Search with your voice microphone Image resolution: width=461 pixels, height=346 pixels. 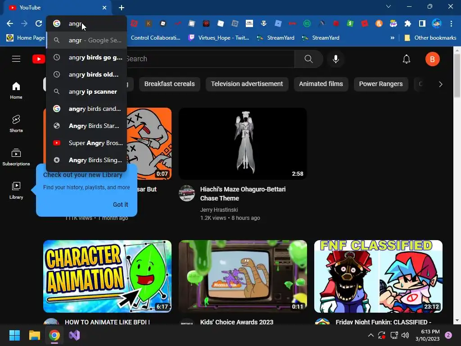click(336, 59)
